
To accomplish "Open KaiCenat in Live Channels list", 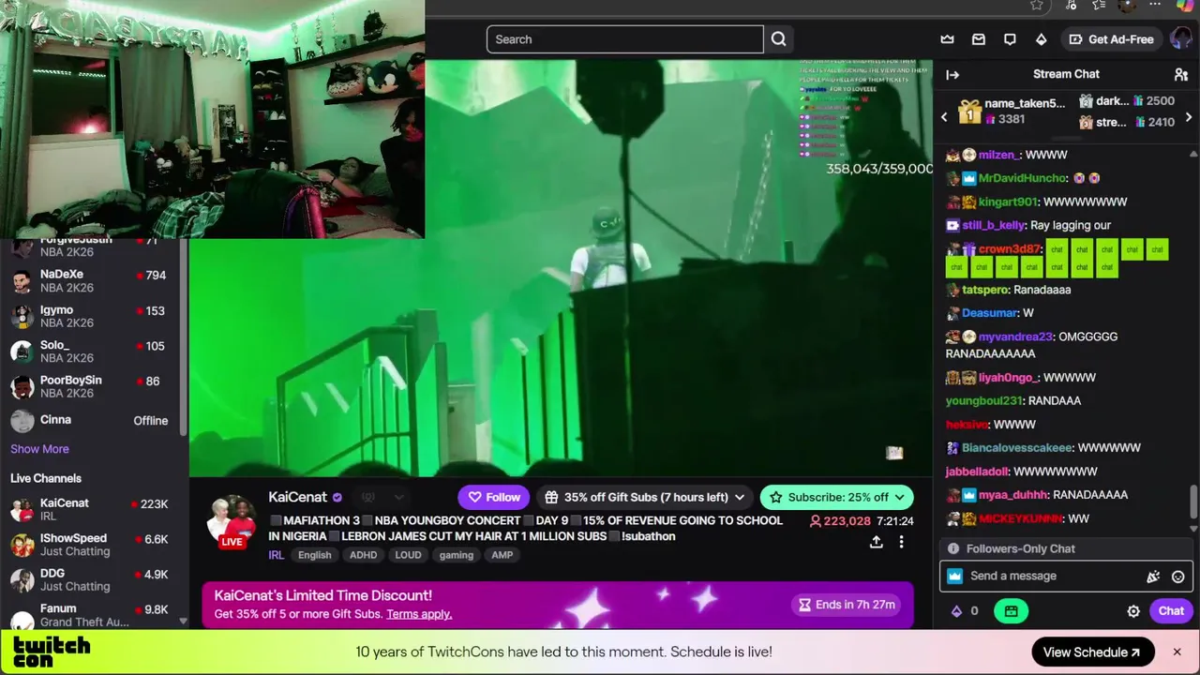I will click(x=90, y=510).
